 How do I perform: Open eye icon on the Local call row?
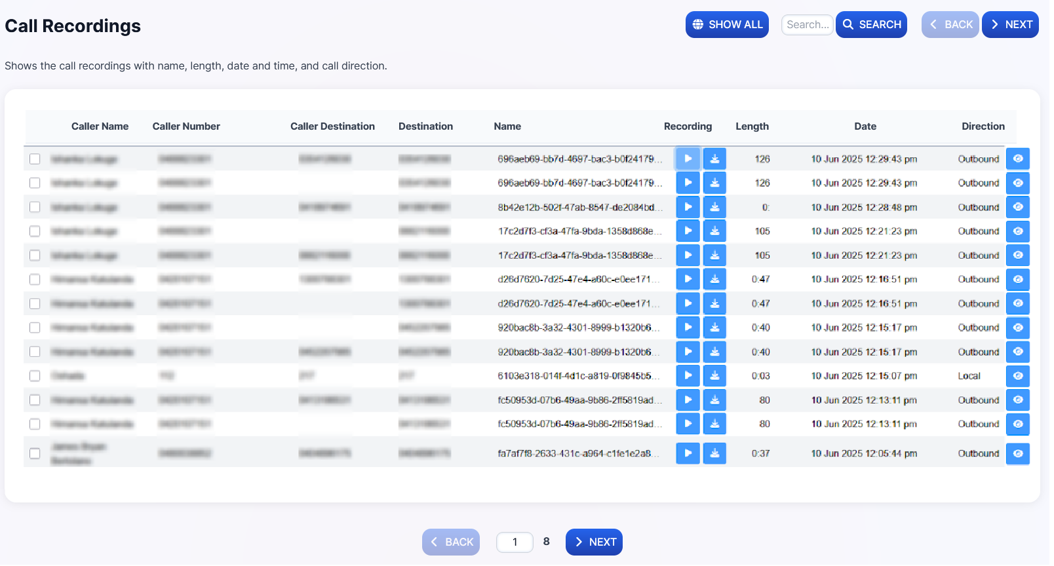click(x=1017, y=376)
